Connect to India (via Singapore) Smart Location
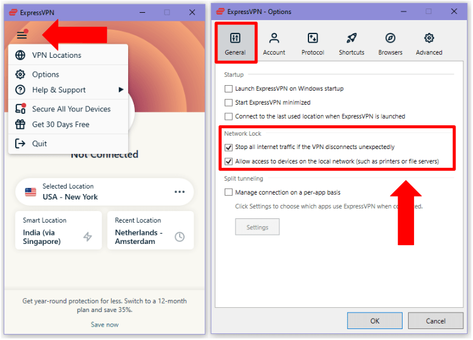 point(58,231)
